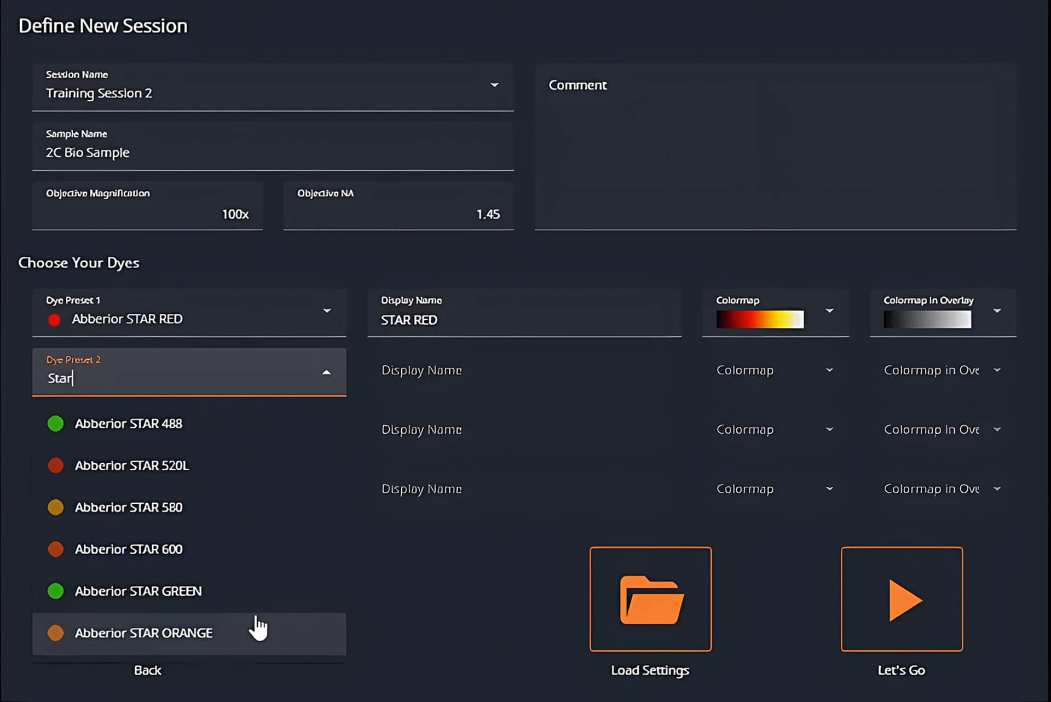
Task: Select Abberior STAR 600 from the list
Action: [x=129, y=549]
